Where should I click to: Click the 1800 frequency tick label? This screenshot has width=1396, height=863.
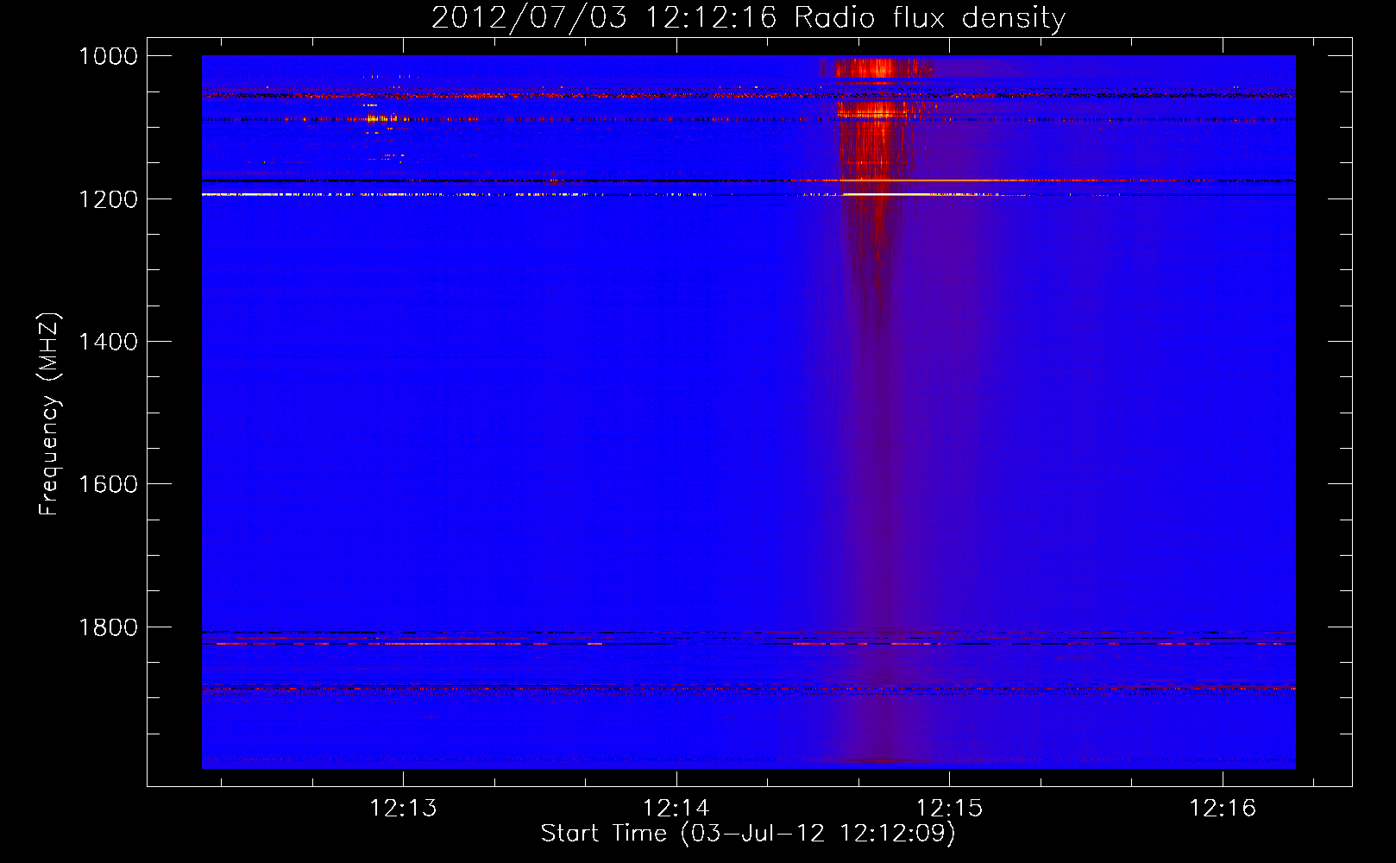tap(108, 627)
